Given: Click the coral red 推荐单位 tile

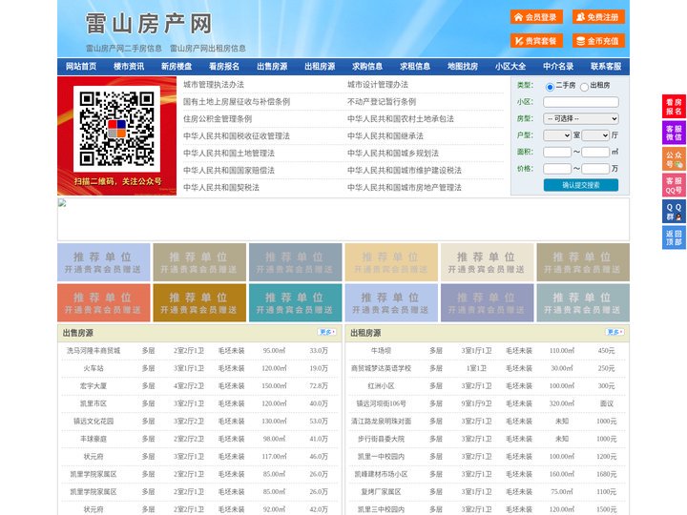Looking at the screenshot, I should pyautogui.click(x=104, y=302).
